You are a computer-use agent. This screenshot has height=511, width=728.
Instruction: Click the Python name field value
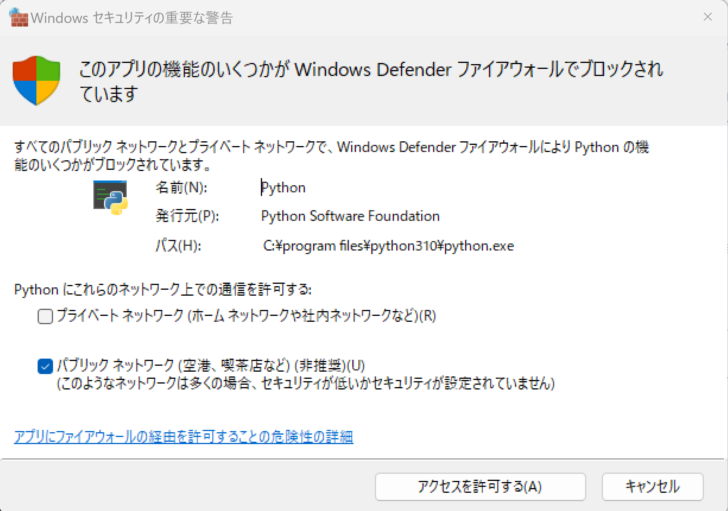coord(283,188)
